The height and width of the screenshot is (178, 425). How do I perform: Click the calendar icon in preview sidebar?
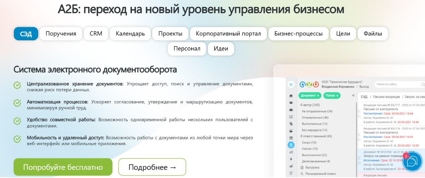point(291,138)
